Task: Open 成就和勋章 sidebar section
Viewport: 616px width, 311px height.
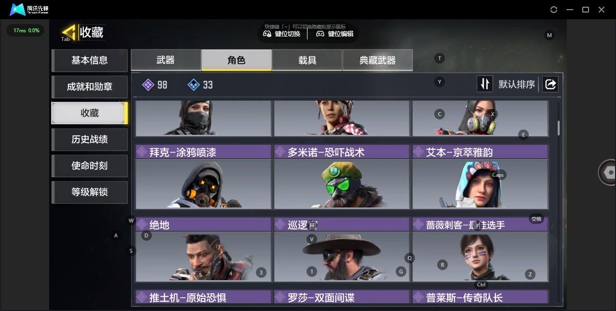Action: pyautogui.click(x=90, y=87)
